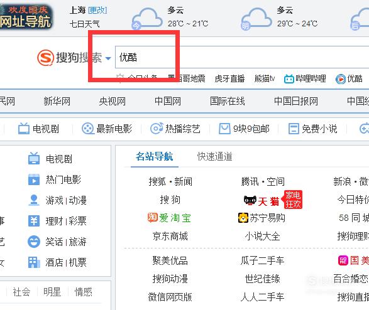This screenshot has width=369, height=310.
Task: Click the 最新电影 film reel icon
Action: tap(87, 129)
